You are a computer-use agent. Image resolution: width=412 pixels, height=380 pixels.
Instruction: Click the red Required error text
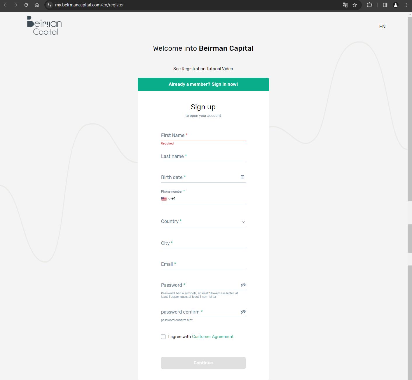click(x=167, y=143)
